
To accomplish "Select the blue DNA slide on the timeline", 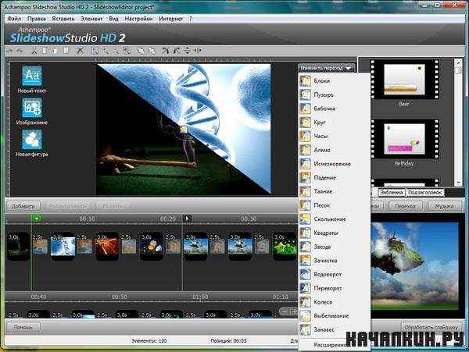I will (63, 246).
